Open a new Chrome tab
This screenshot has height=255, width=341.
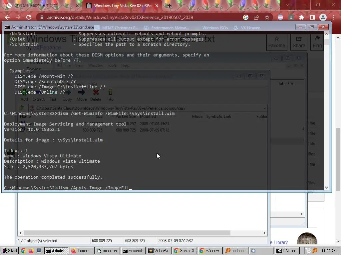170,6
